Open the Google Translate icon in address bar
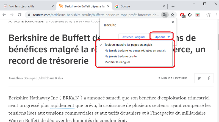 (165, 15)
